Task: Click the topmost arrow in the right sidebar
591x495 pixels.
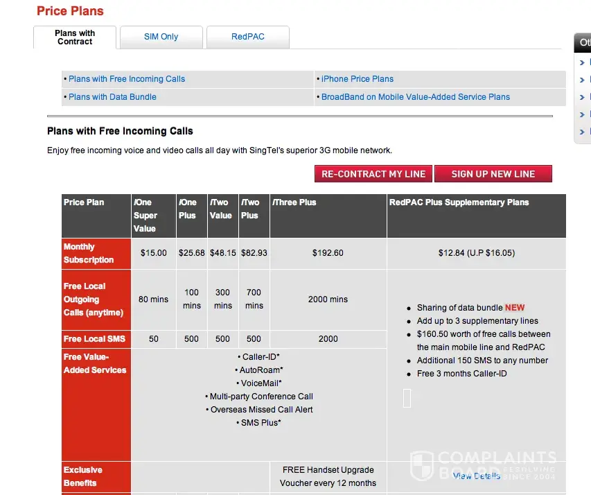Action: 582,62
